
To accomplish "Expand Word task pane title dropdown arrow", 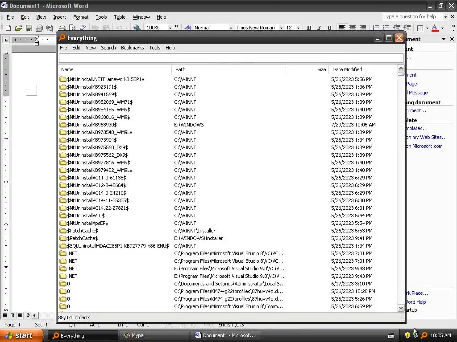I will click(444, 39).
